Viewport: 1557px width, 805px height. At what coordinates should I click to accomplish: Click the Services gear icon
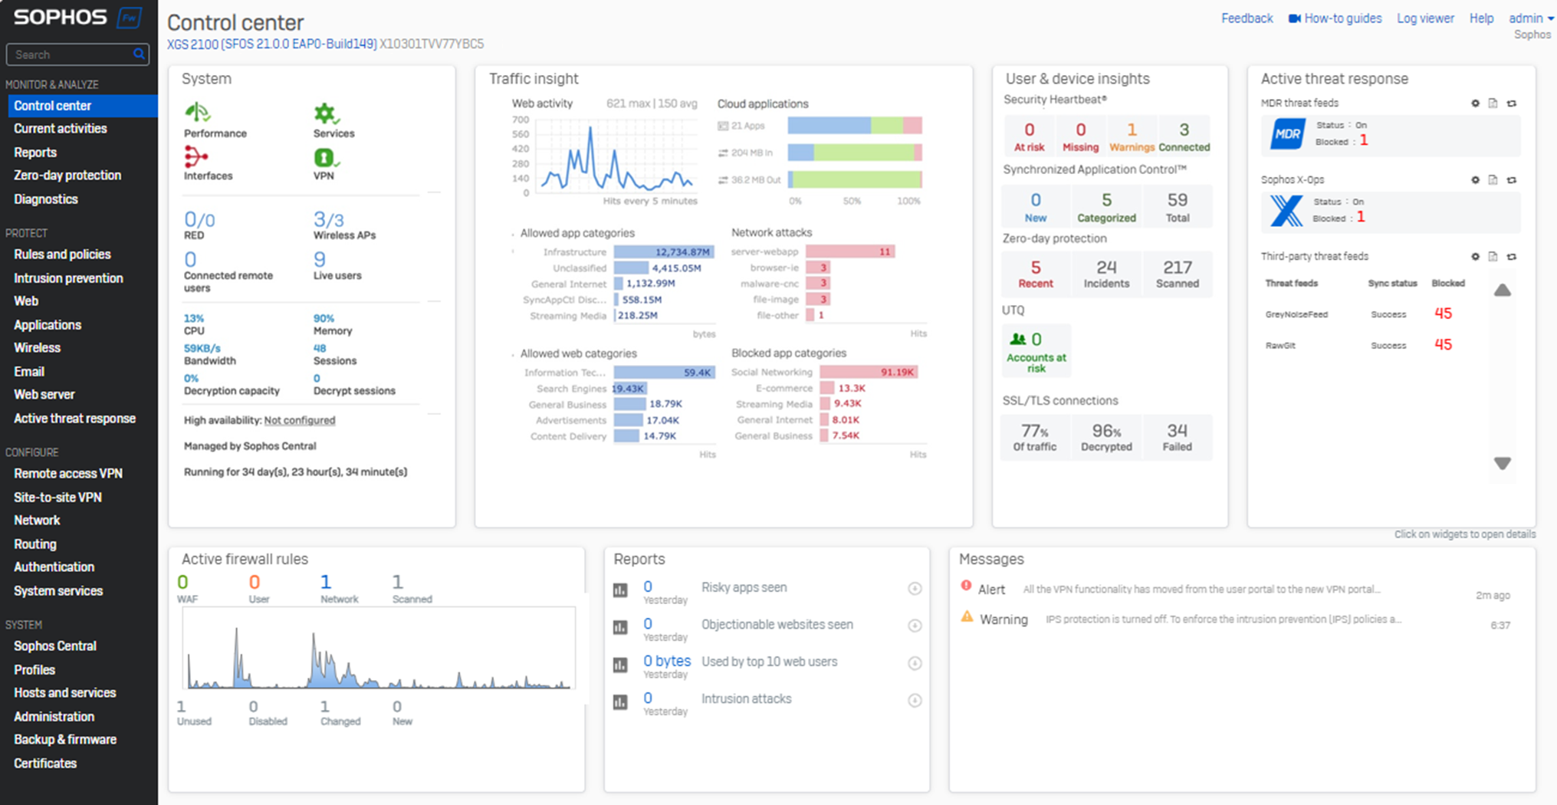(326, 115)
